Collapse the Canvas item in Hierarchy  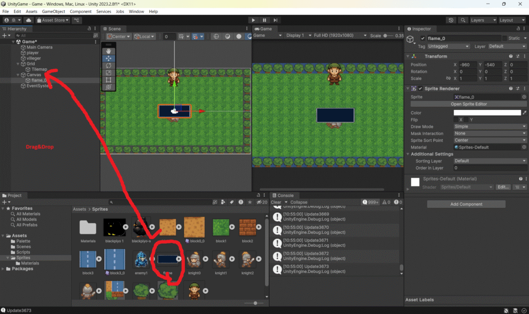pos(18,75)
